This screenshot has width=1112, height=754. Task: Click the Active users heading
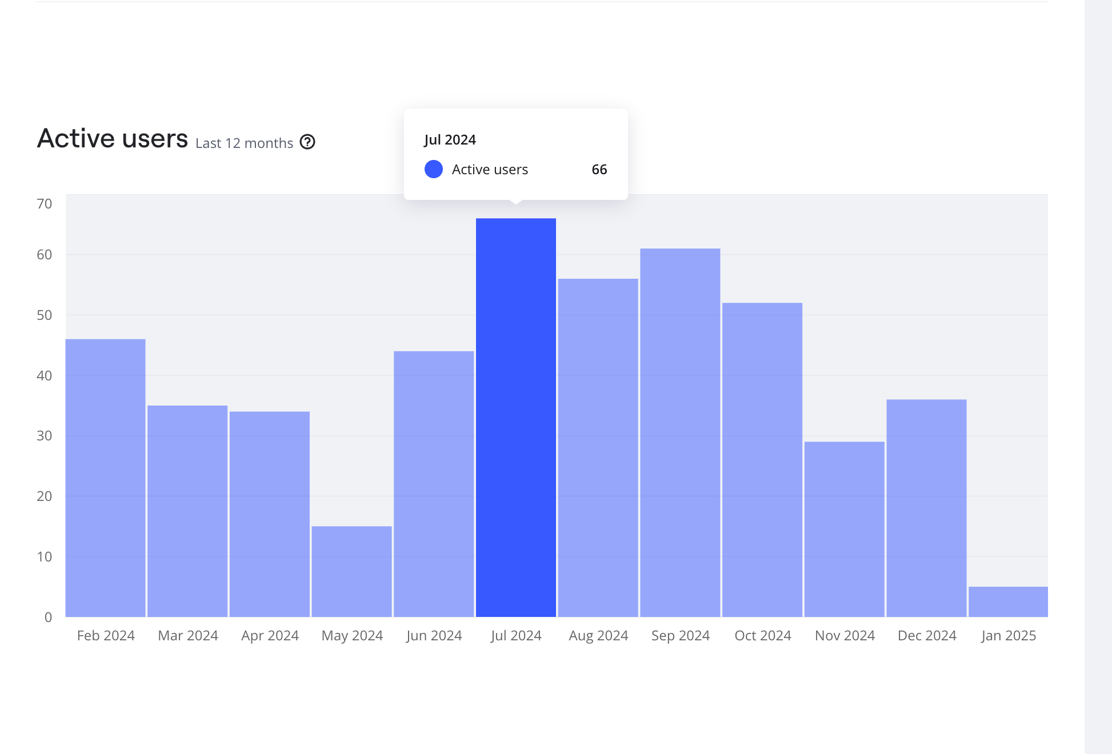[113, 138]
